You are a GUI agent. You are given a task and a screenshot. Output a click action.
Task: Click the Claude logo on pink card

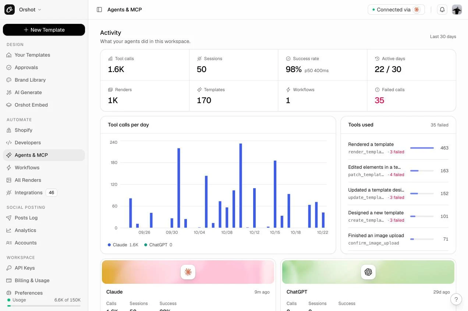(x=188, y=272)
